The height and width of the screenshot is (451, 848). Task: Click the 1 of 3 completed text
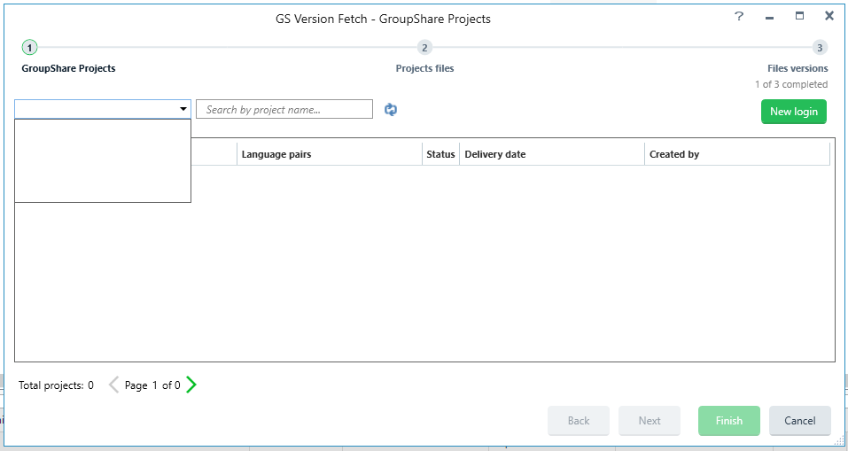(x=791, y=84)
